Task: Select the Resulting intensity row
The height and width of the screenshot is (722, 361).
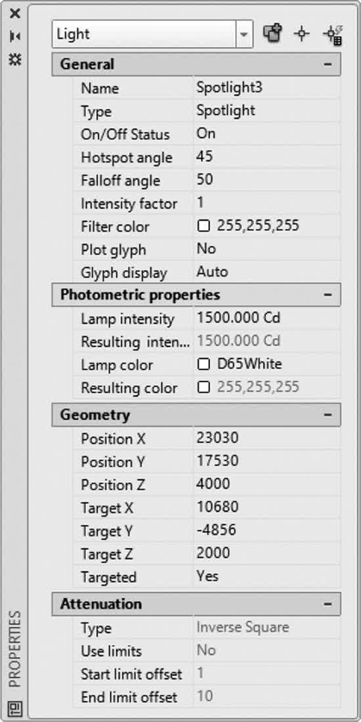Action: pos(207,342)
